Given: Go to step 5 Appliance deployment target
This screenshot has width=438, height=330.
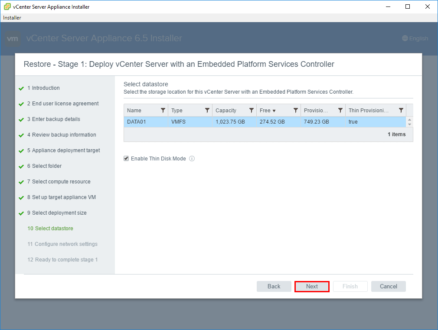Looking at the screenshot, I should pyautogui.click(x=64, y=150).
